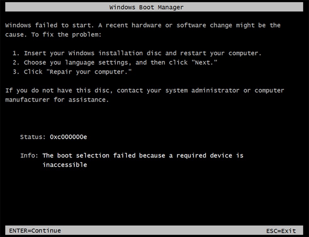Click the list number "1."

(x=16, y=53)
